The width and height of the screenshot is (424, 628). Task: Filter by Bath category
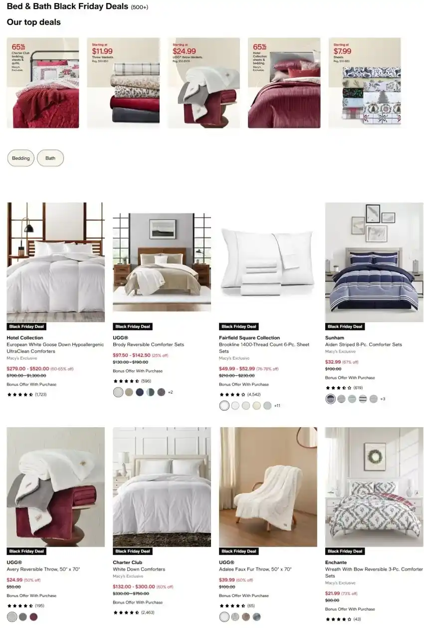click(50, 158)
